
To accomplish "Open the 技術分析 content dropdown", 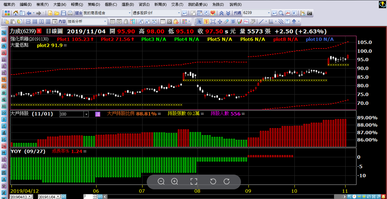I will [x=105, y=22].
